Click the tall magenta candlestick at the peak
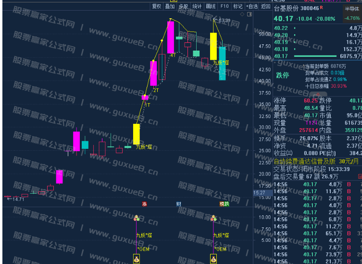The height and width of the screenshot is (264, 362). coord(171,37)
